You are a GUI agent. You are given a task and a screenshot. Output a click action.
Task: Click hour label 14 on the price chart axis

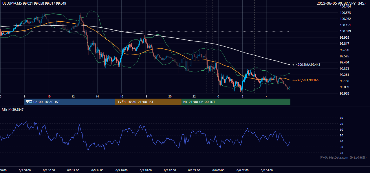coord(97,96)
